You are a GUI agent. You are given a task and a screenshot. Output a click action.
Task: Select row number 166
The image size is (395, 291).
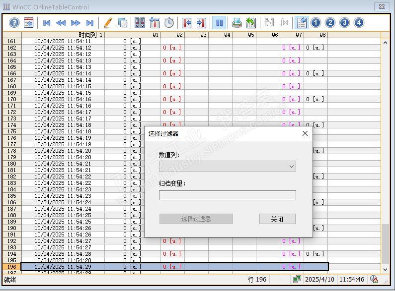point(12,73)
